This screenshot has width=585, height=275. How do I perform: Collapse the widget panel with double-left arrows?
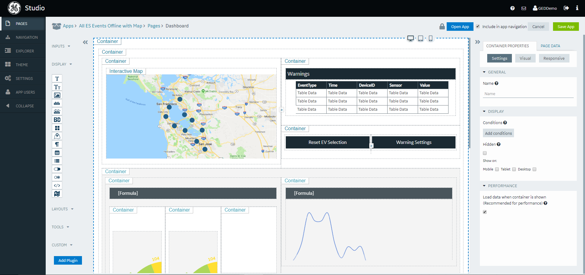click(85, 42)
